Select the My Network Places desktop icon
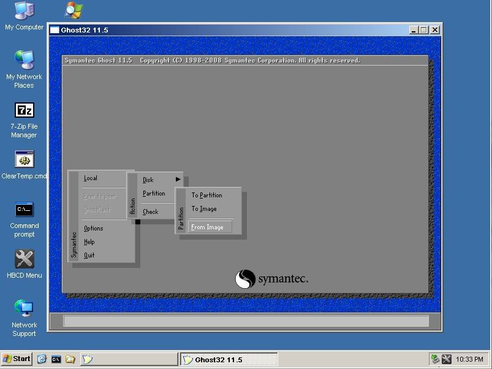The image size is (492, 369). coord(24,69)
